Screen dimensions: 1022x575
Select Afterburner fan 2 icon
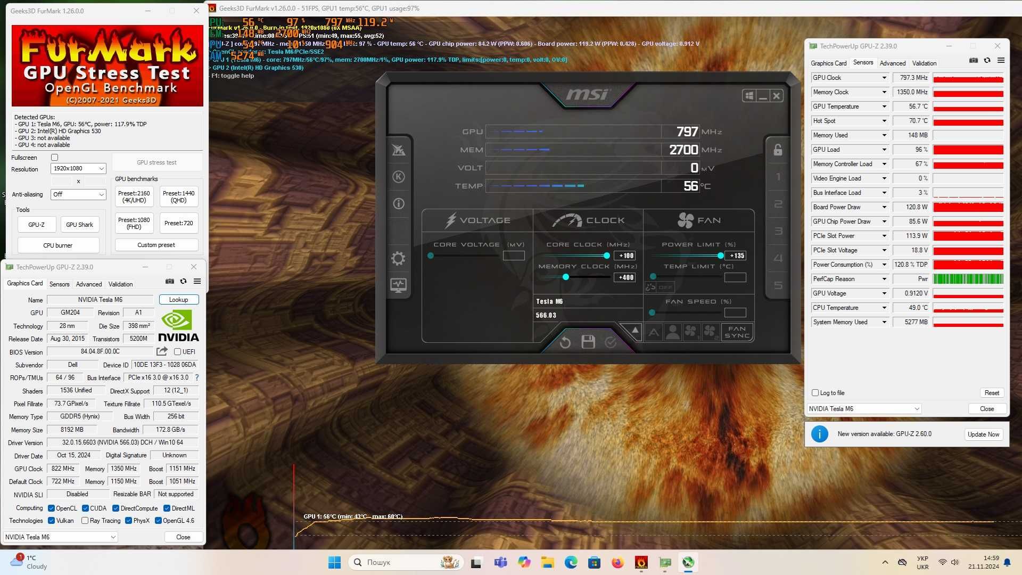(x=710, y=332)
